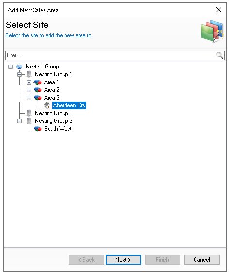Click the globe icon beside Nesting Group
Viewport: 229px width, 273px height.
tap(19, 67)
